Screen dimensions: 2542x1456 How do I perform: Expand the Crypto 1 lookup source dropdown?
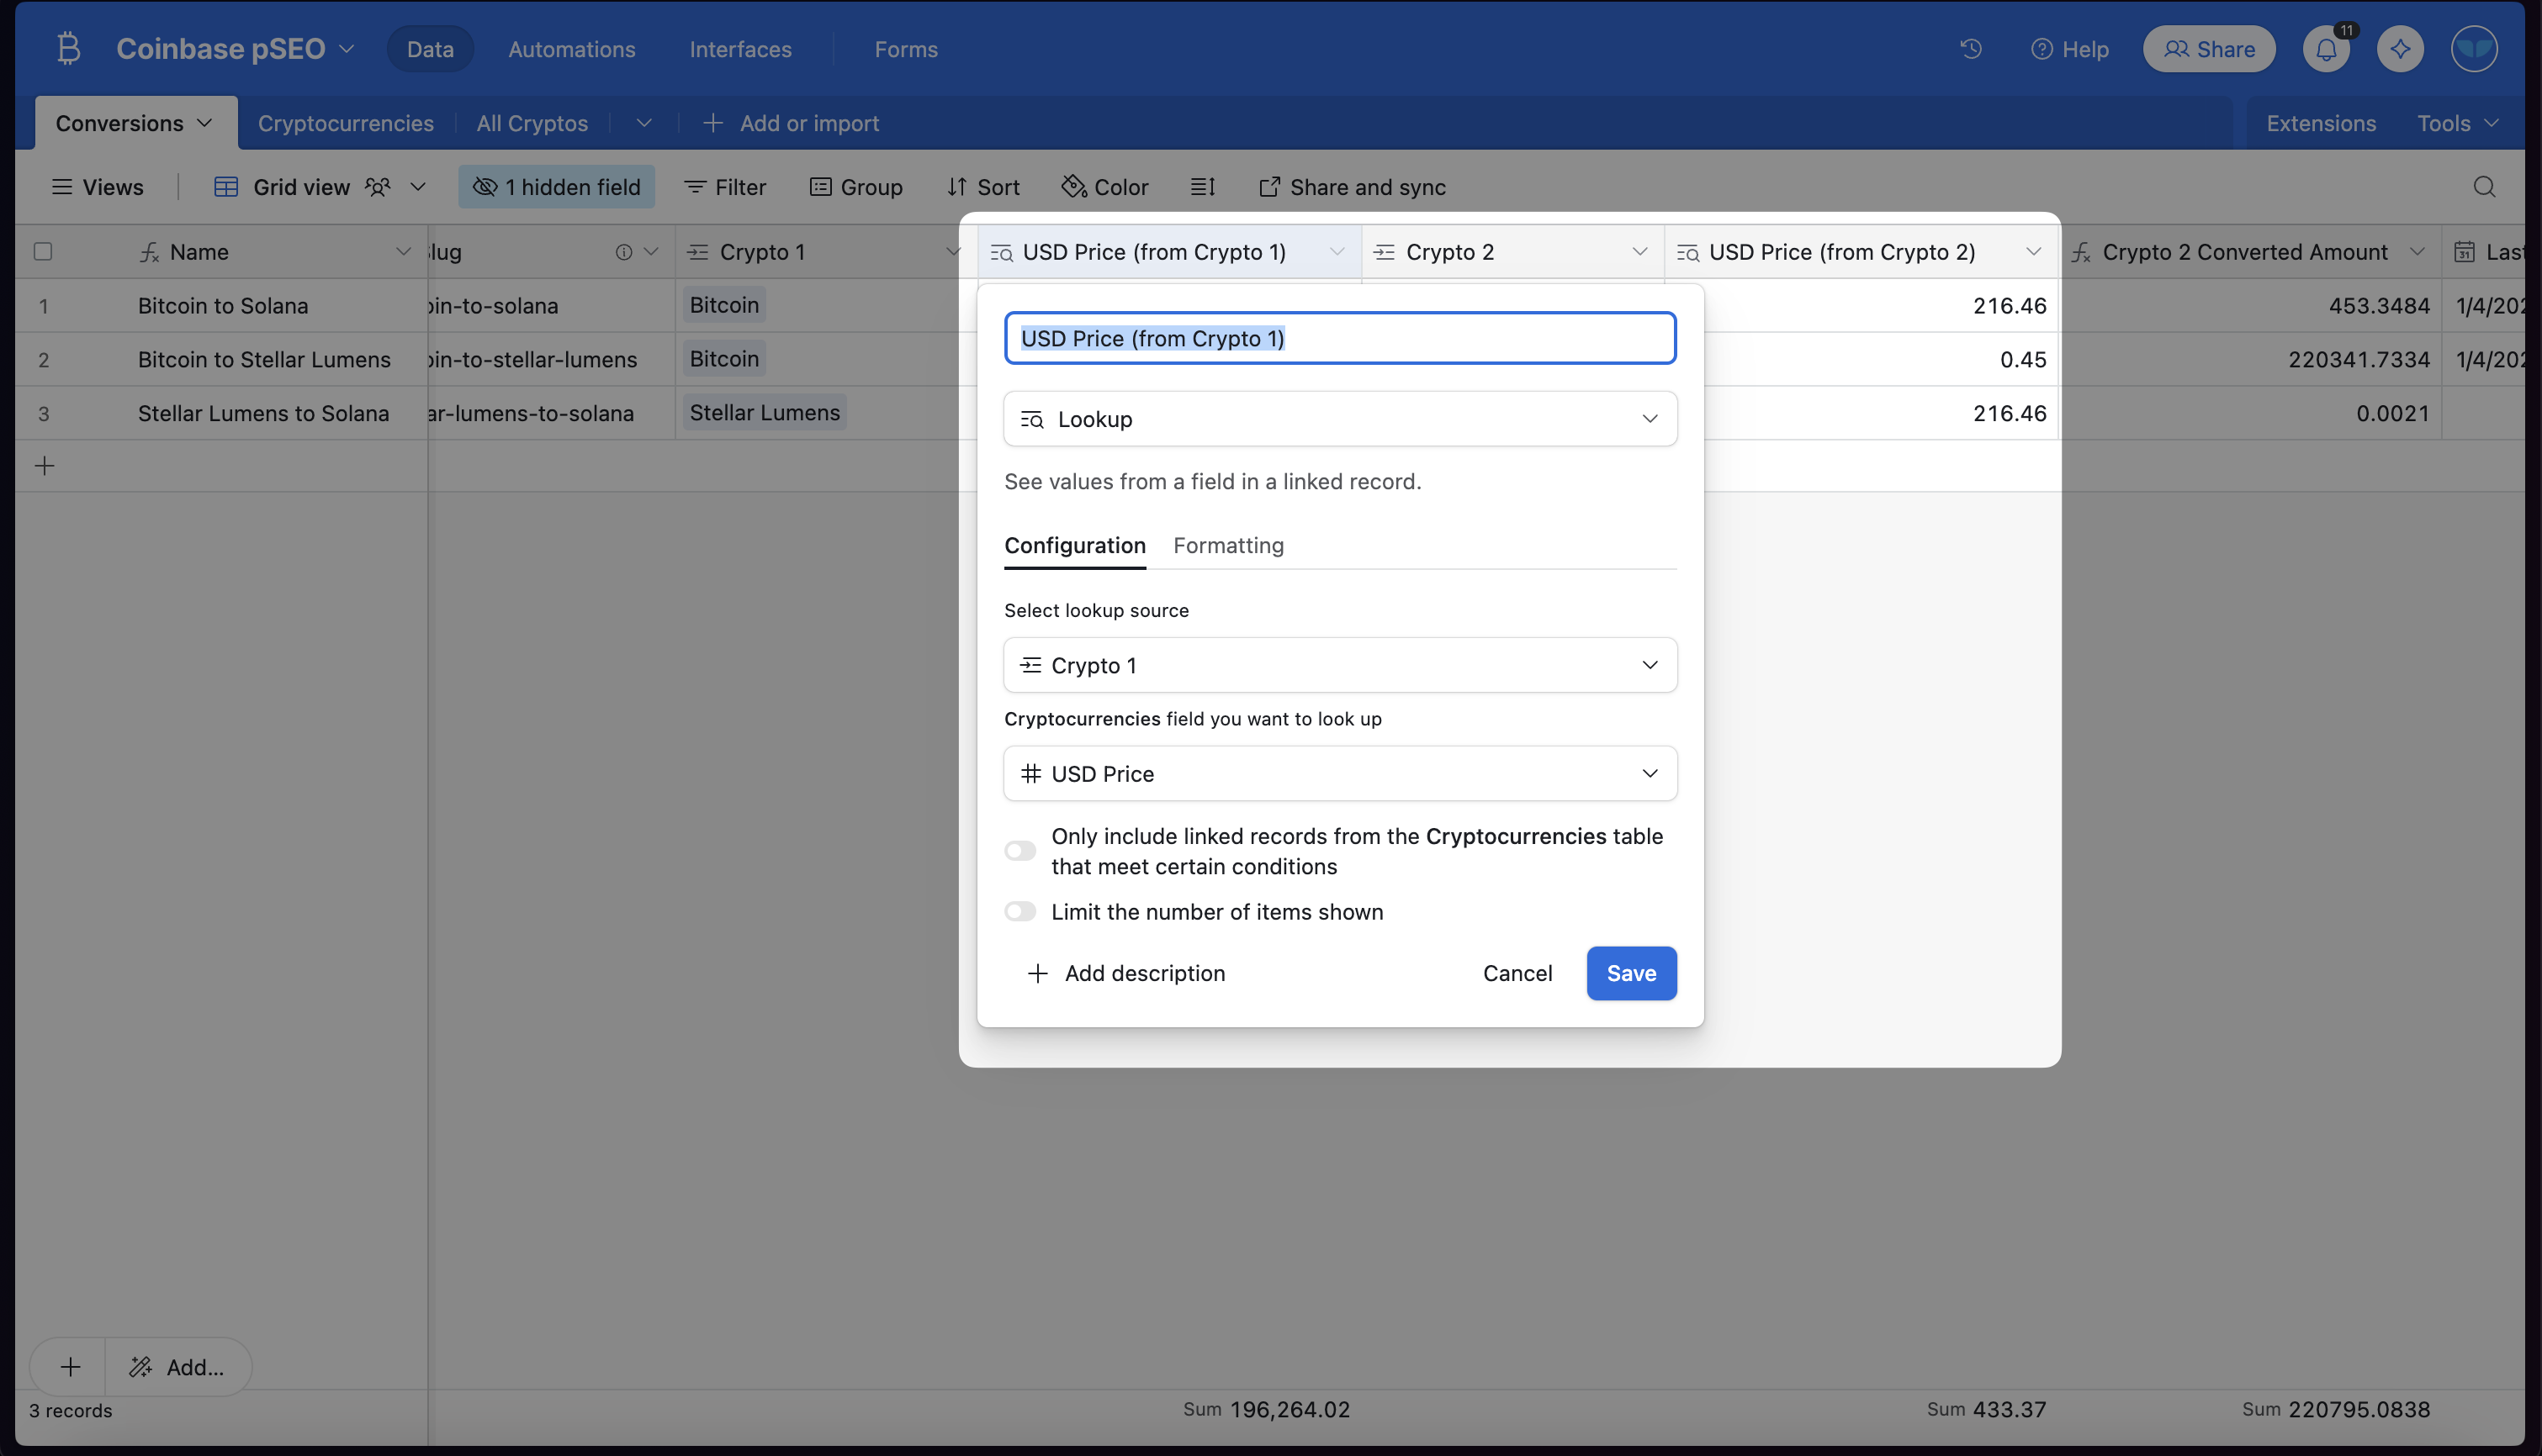[x=1339, y=665]
